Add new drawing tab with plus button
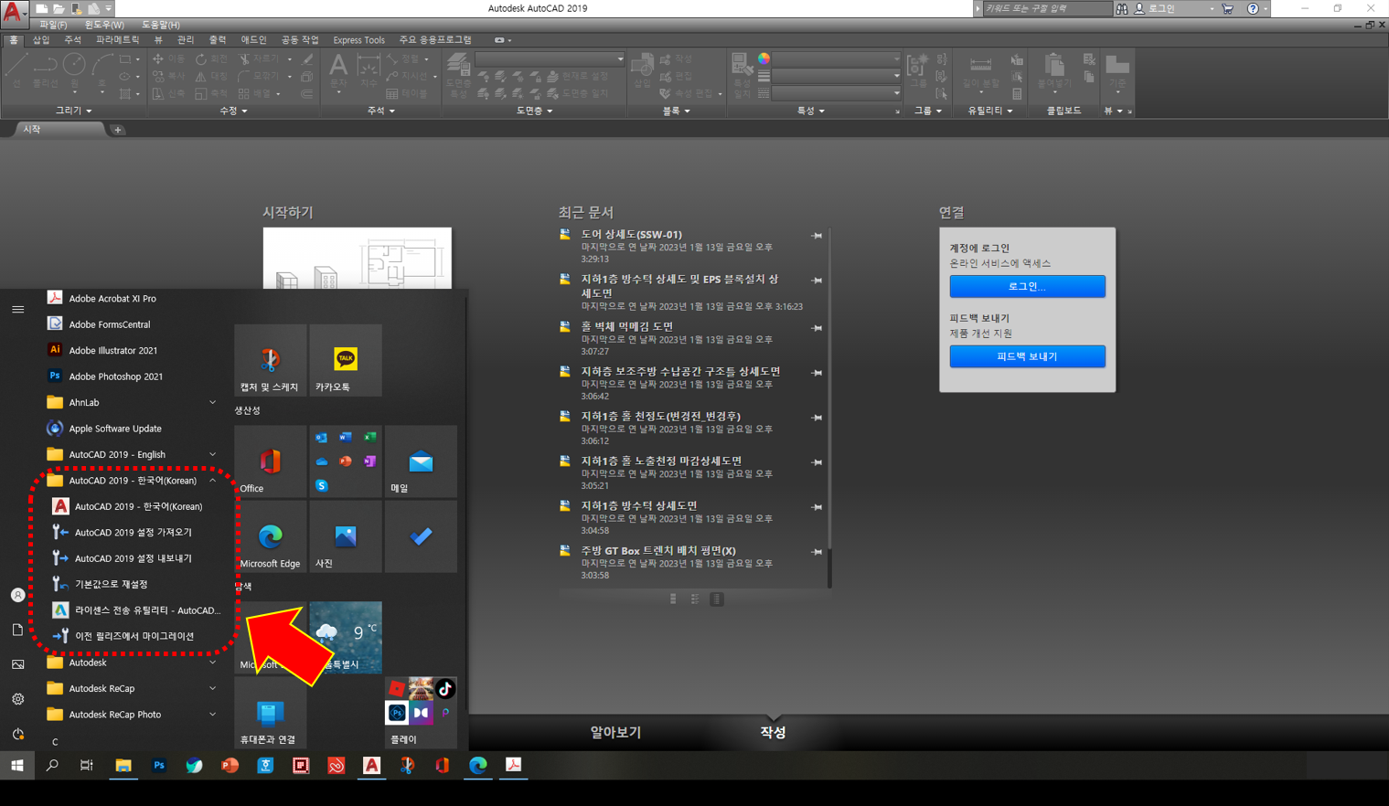The height and width of the screenshot is (806, 1389). pyautogui.click(x=117, y=130)
